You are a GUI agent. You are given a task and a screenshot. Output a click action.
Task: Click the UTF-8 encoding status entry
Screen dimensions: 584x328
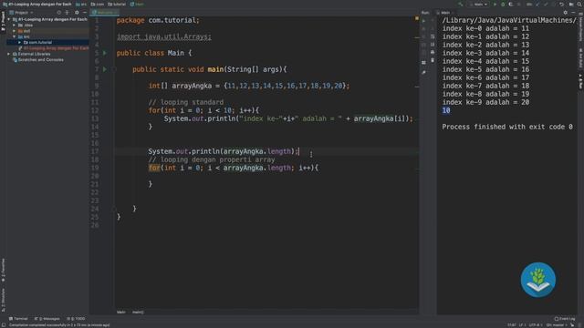pos(536,325)
